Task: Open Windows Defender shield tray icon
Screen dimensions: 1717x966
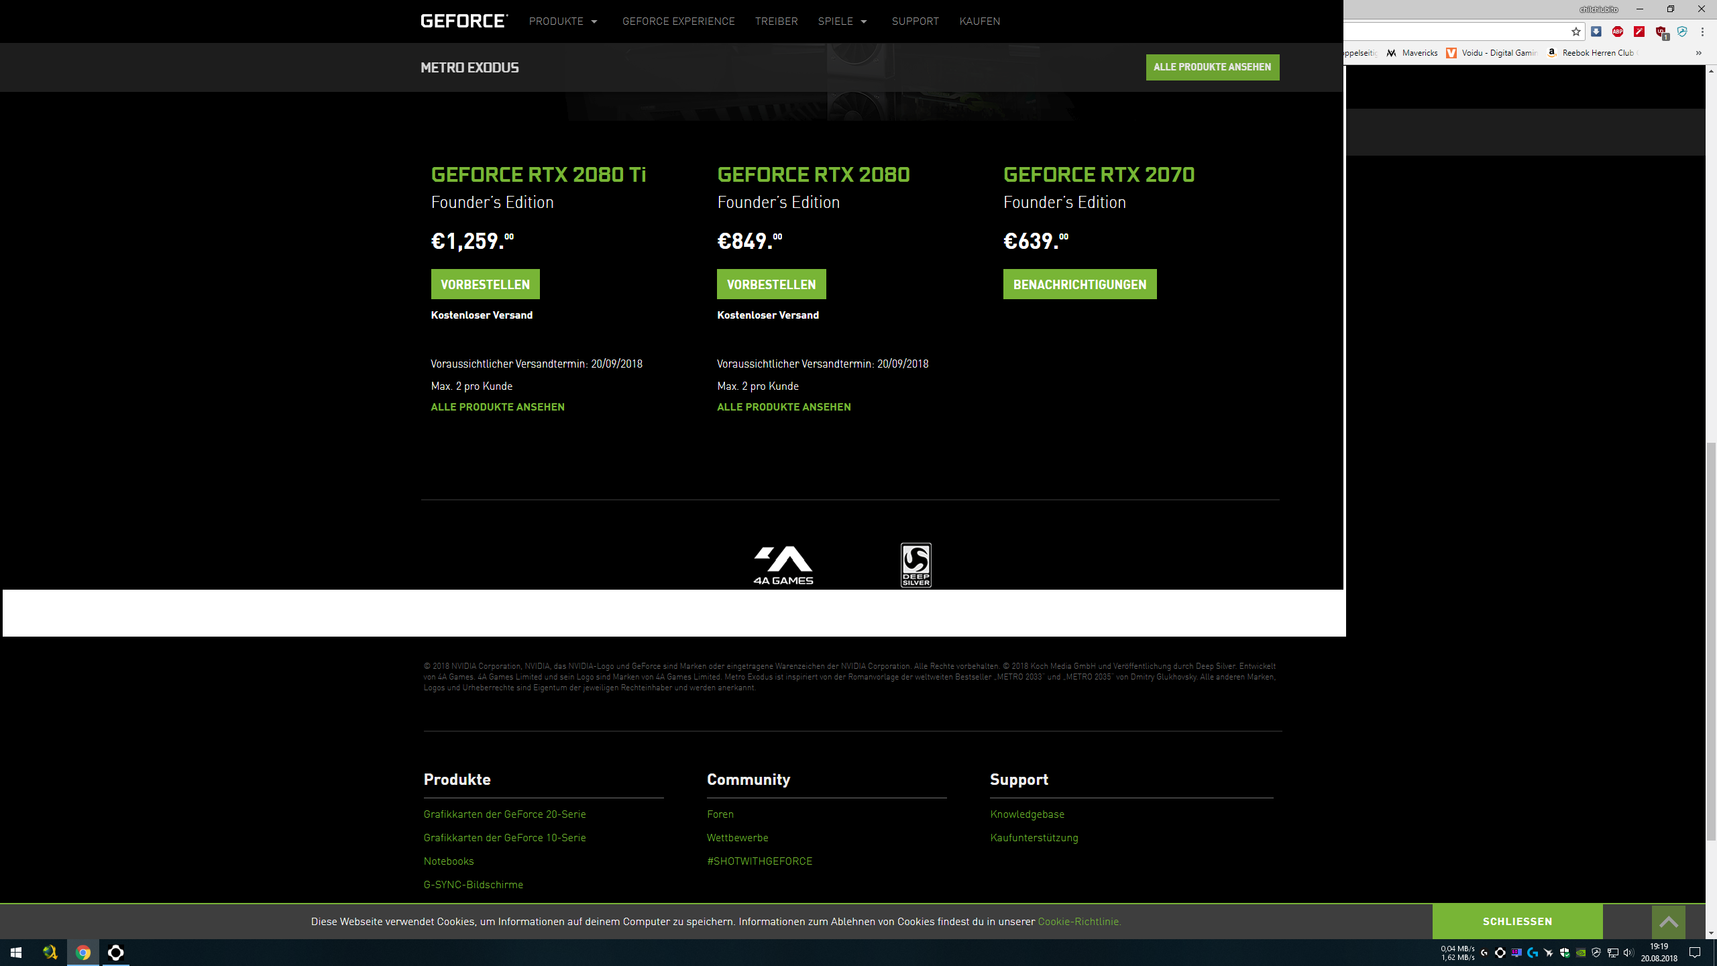Action: click(1565, 953)
